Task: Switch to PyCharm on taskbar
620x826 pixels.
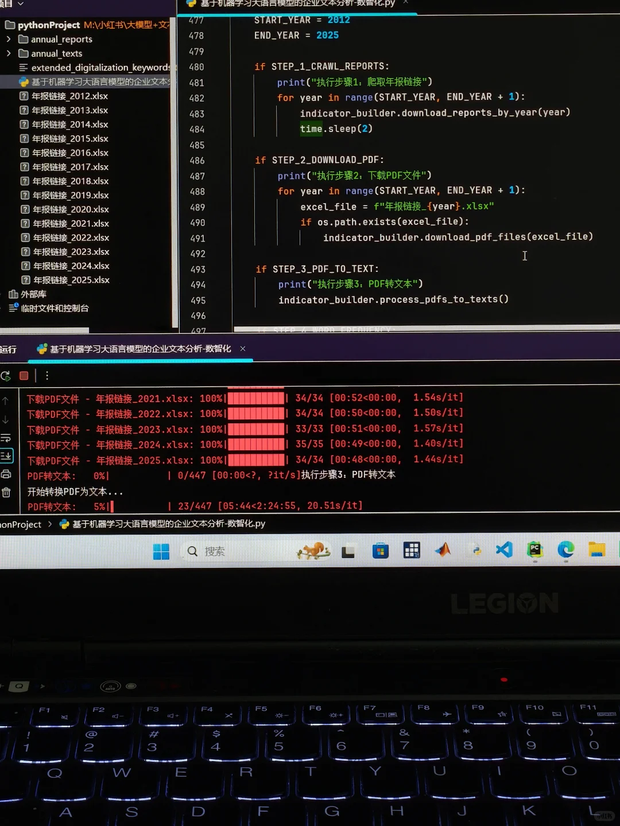Action: 535,550
